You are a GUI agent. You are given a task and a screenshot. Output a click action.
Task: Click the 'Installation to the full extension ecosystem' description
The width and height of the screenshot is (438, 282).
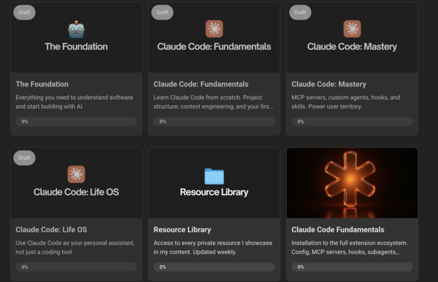pyautogui.click(x=350, y=247)
